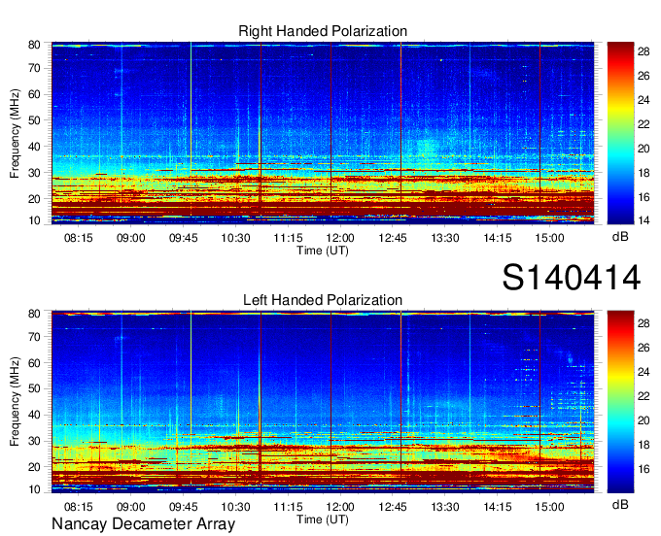
Task: Click the Left Handed plot's color scale bar
Action: (x=620, y=402)
